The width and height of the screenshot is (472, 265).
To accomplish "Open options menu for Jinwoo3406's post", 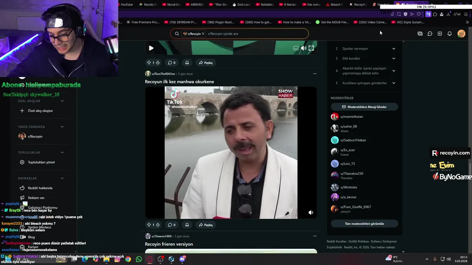I will (x=315, y=236).
